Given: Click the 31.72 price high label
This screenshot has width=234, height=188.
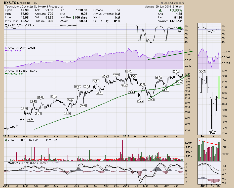Looking at the screenshot, I should pos(41,97).
